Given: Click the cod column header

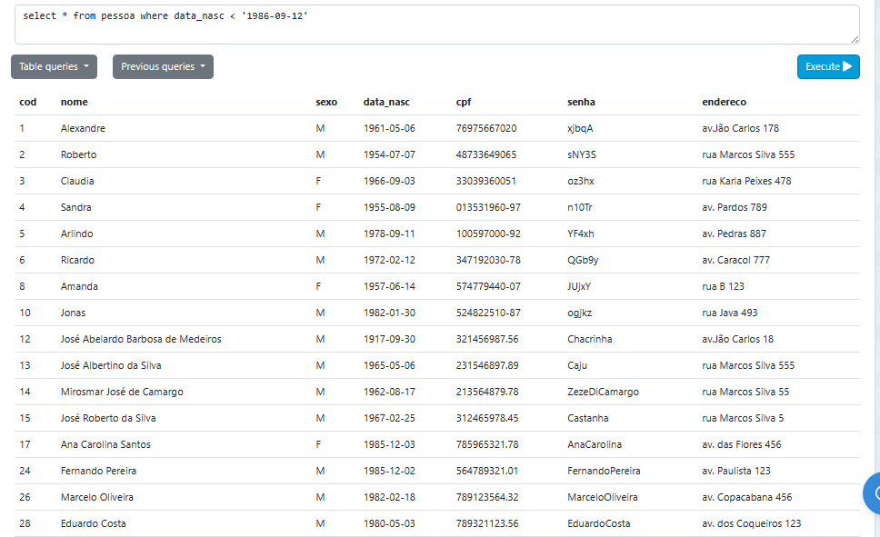Looking at the screenshot, I should tap(28, 102).
